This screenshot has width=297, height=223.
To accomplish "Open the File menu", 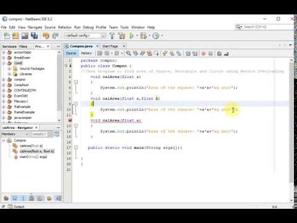I will point(4,27).
